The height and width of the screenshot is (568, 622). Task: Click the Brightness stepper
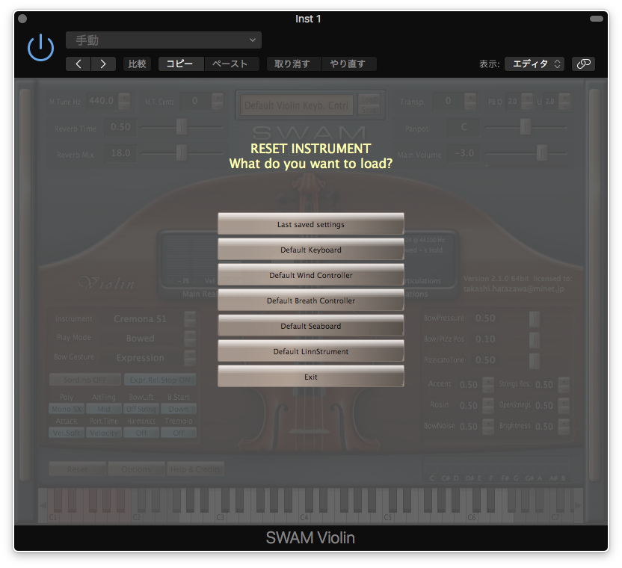click(563, 427)
